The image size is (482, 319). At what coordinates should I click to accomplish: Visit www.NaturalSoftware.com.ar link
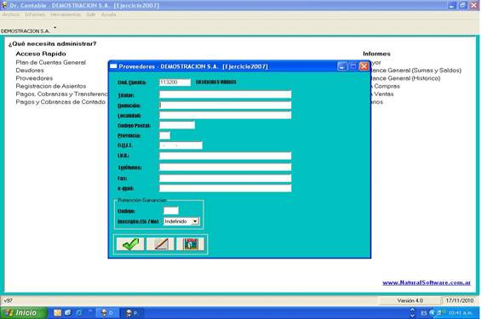[x=427, y=282]
